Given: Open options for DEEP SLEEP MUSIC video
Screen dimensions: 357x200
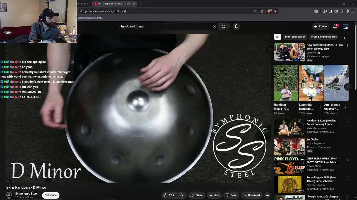Looking at the screenshot, I should coord(347,159).
